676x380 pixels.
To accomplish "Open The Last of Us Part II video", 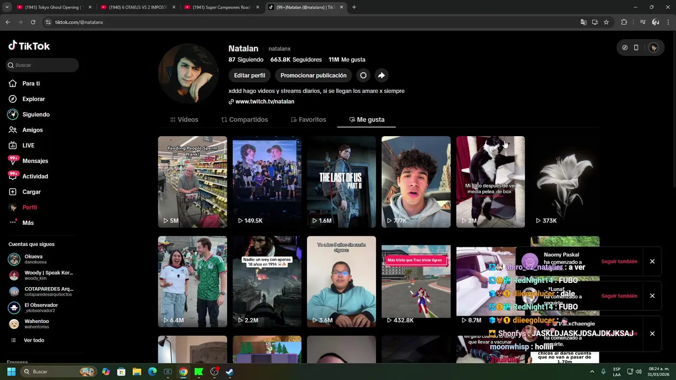I will point(341,182).
